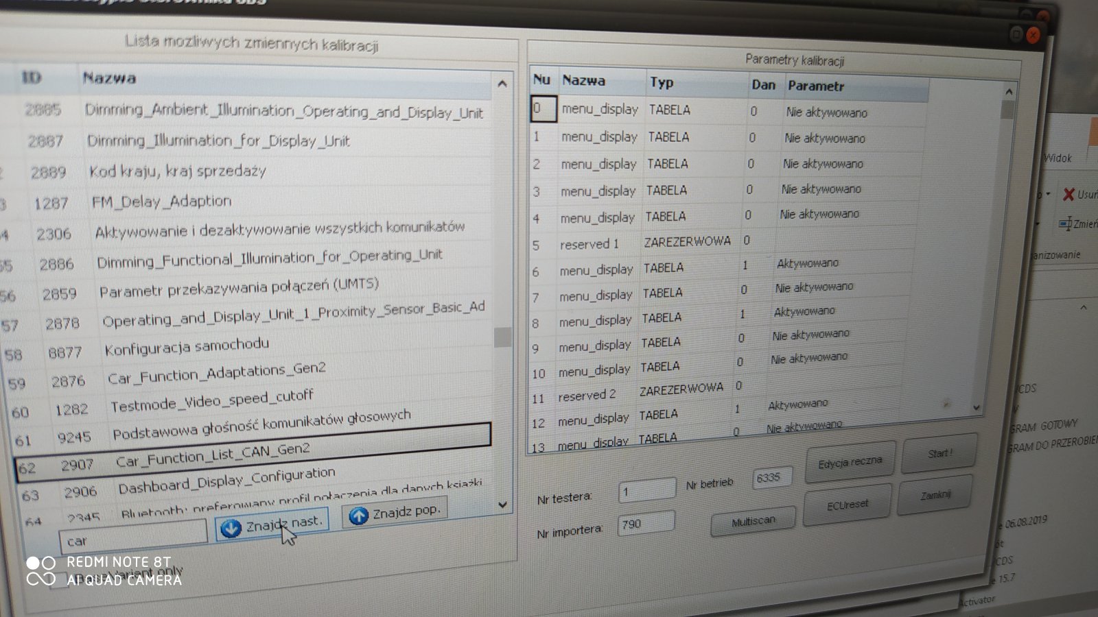Image resolution: width=1098 pixels, height=617 pixels.
Task: Select row FM_Delay_Adaption
Action: click(x=161, y=201)
